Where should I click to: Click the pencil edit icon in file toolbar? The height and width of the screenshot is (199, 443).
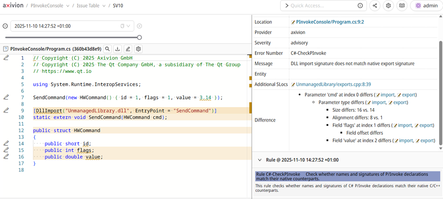[128, 49]
